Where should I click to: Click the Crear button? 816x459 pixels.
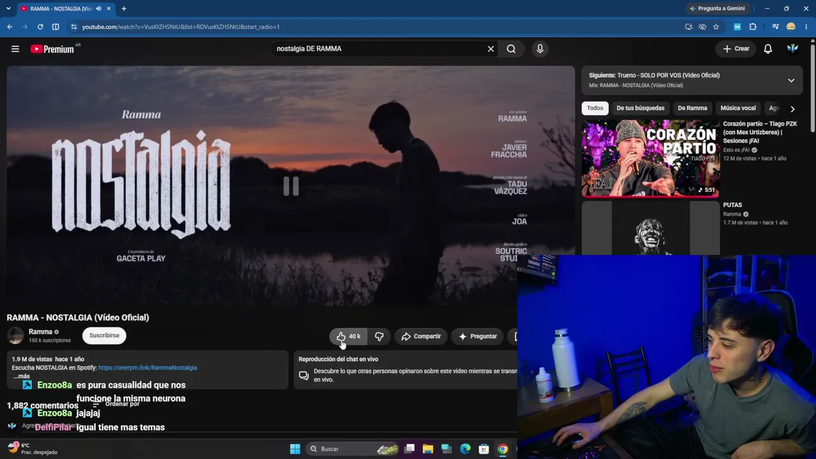736,48
